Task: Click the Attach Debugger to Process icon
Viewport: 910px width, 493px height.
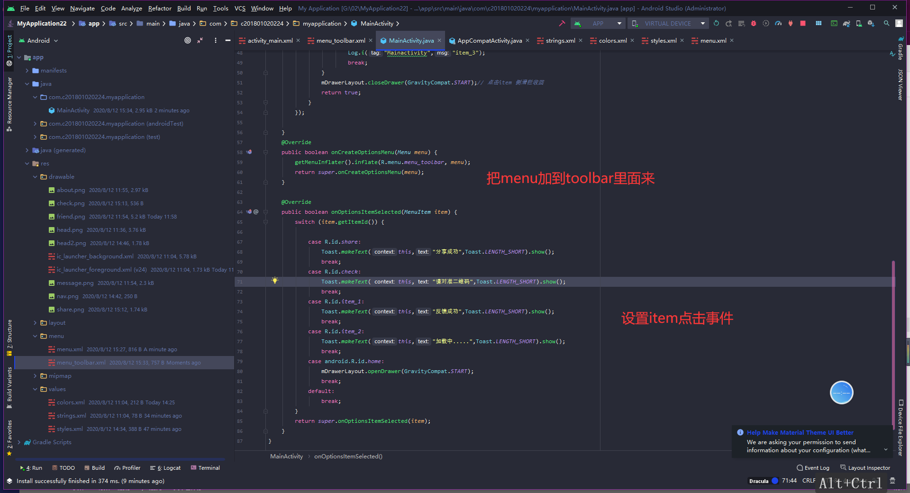Action: (x=791, y=23)
